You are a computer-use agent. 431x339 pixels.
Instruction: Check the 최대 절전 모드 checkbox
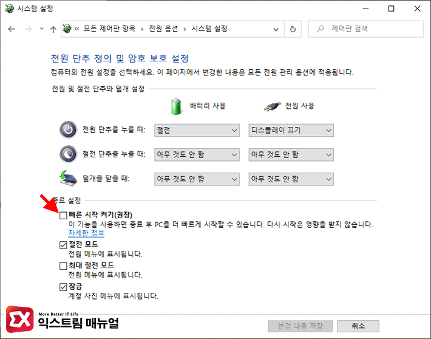tap(63, 266)
